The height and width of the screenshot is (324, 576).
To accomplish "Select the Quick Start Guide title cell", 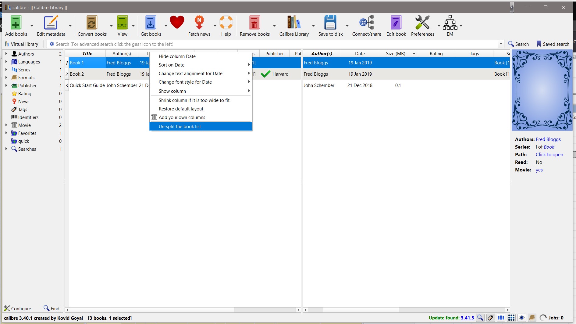I will point(87,85).
